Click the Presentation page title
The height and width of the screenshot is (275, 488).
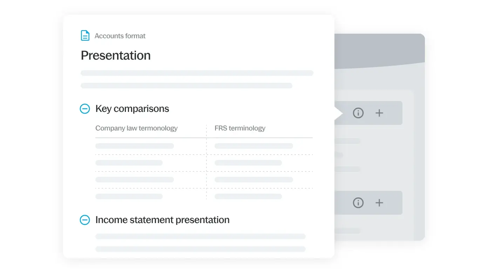[x=116, y=55]
